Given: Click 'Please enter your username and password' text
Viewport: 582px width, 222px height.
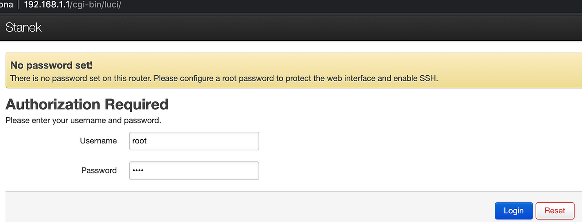Looking at the screenshot, I should point(83,121).
